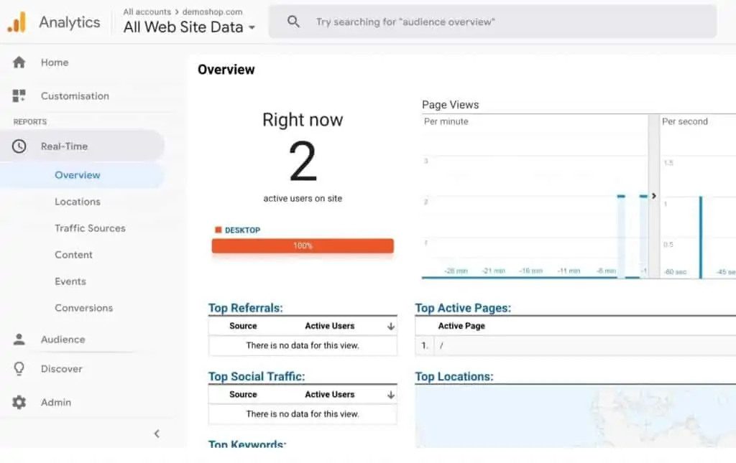
Task: Collapse the sidebar with the chevron
Action: coord(157,434)
